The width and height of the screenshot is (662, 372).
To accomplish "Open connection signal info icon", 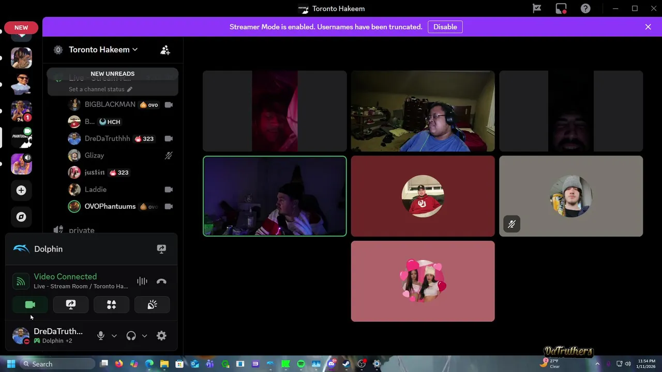I will (x=21, y=282).
